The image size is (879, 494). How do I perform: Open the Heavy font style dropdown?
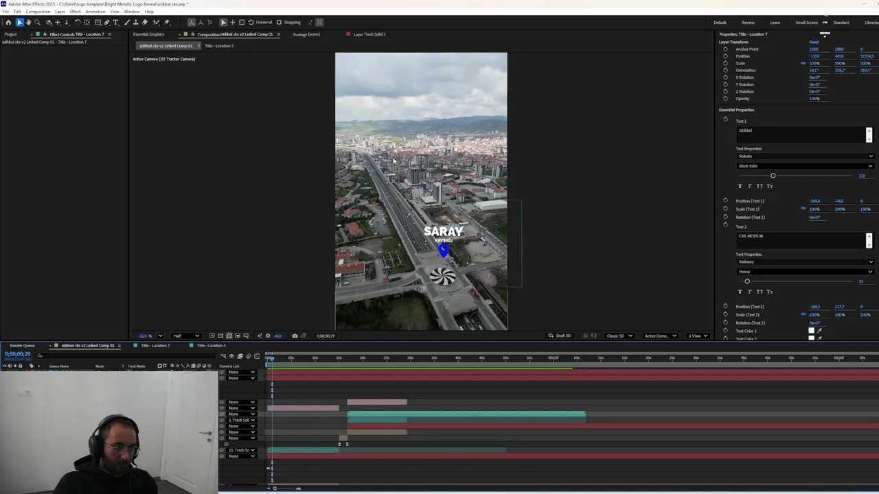coord(805,272)
